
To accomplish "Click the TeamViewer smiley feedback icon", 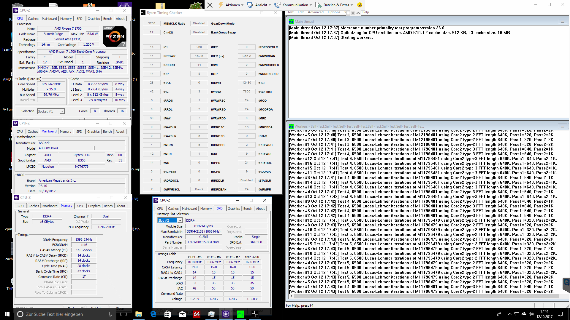I will (360, 5).
